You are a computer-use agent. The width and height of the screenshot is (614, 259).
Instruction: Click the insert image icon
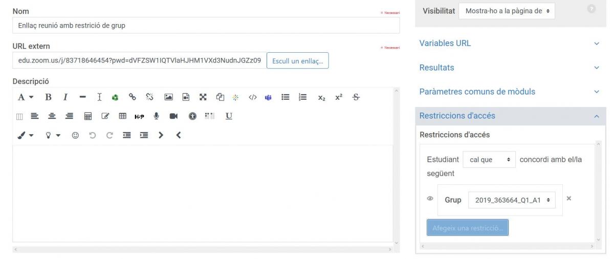[167, 97]
